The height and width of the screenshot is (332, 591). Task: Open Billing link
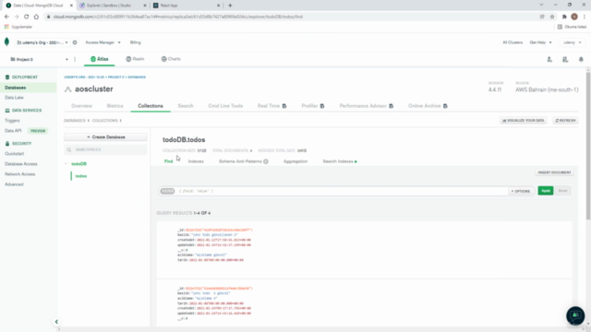tap(136, 42)
